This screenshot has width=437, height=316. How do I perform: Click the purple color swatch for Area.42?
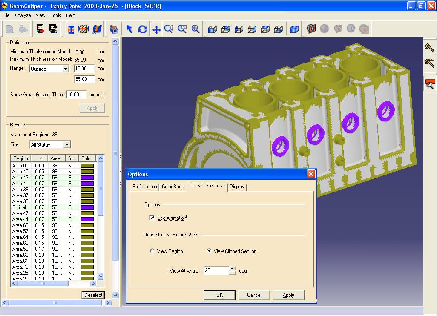coord(87,178)
